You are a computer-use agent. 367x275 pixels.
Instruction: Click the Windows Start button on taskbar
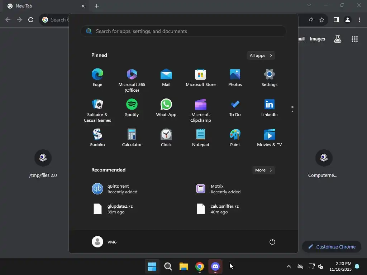152,266
